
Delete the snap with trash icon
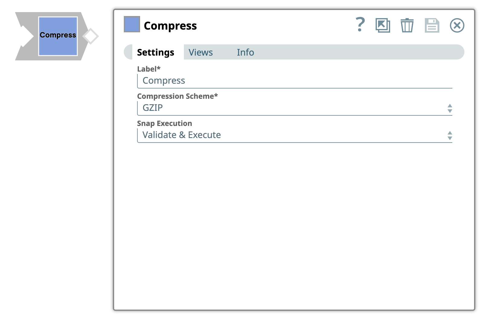(407, 25)
